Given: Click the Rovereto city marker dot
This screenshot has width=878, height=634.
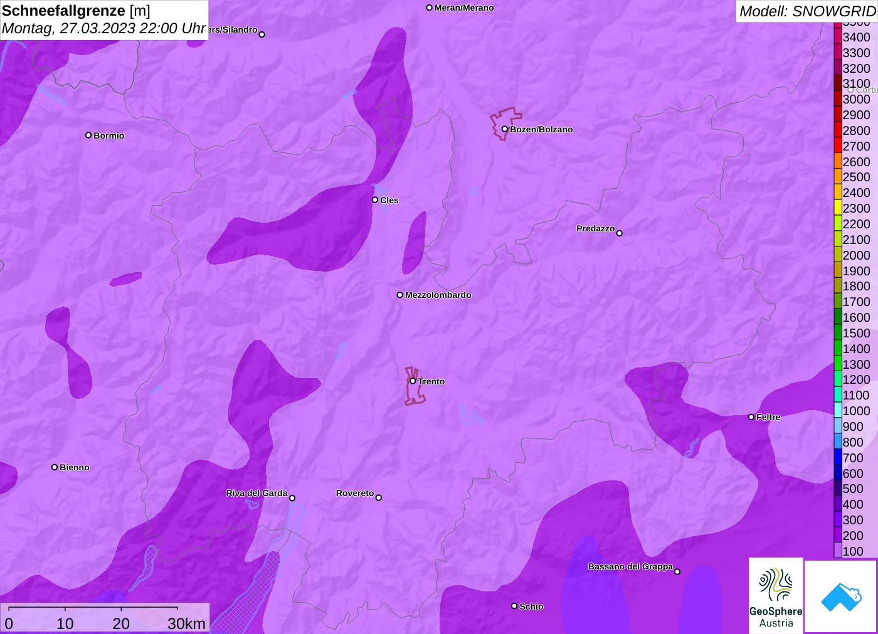Looking at the screenshot, I should [x=379, y=498].
